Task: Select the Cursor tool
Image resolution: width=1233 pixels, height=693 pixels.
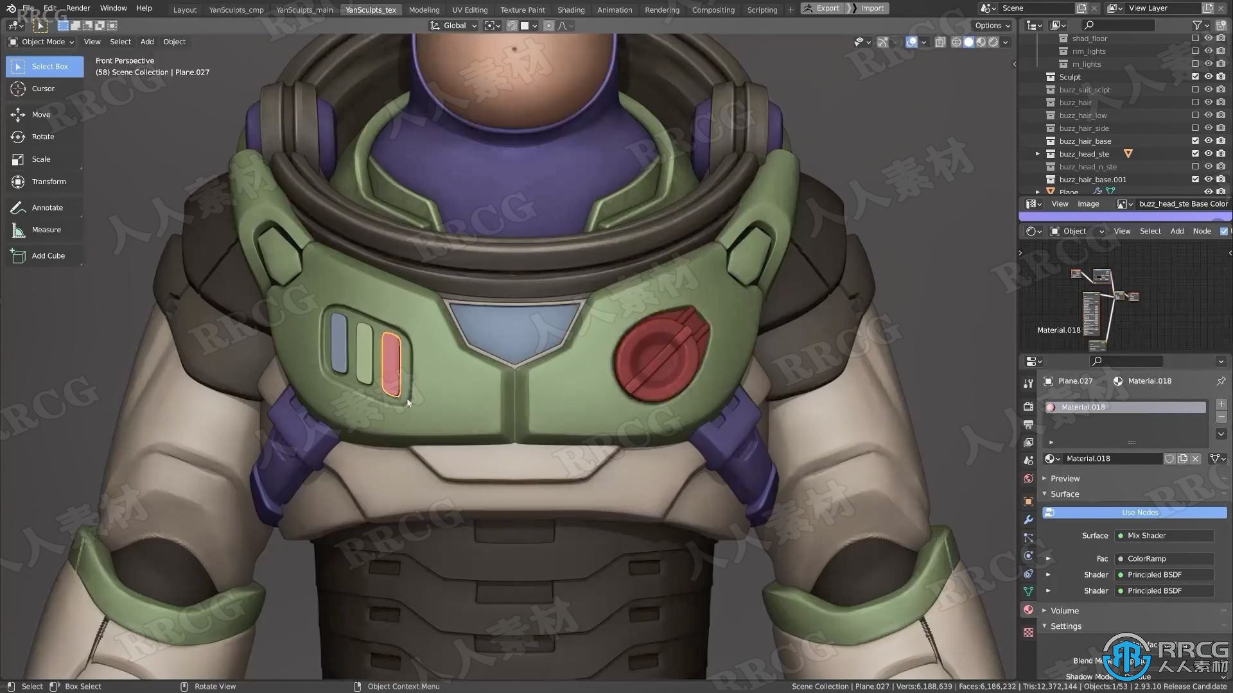Action: [x=44, y=89]
